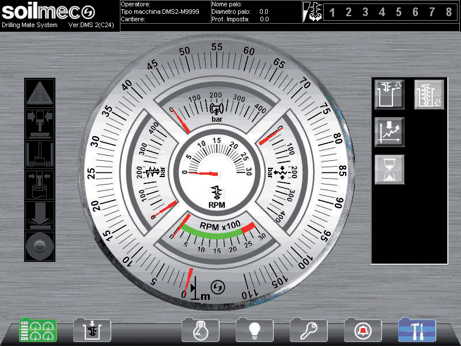Open the drilling tool folder tab
This screenshot has width=461, height=346.
[x=92, y=330]
